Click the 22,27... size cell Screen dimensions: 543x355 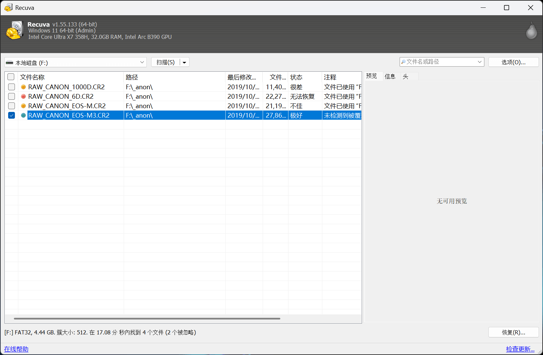[x=276, y=96]
